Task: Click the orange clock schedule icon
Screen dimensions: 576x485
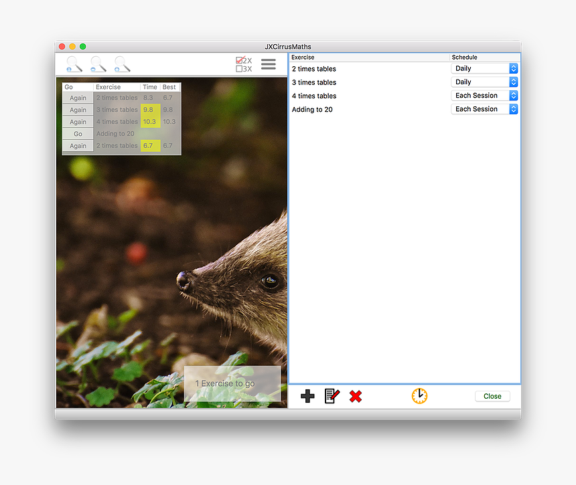Action: click(x=419, y=396)
